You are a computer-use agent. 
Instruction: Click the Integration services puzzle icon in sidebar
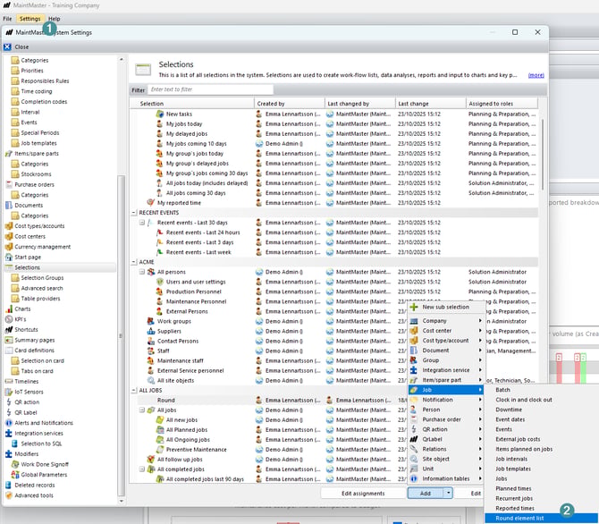pos(9,433)
